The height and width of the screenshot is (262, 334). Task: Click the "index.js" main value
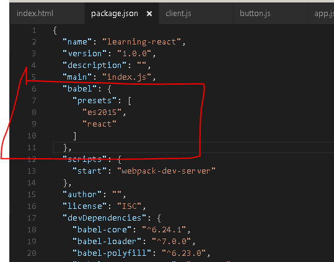click(126, 77)
